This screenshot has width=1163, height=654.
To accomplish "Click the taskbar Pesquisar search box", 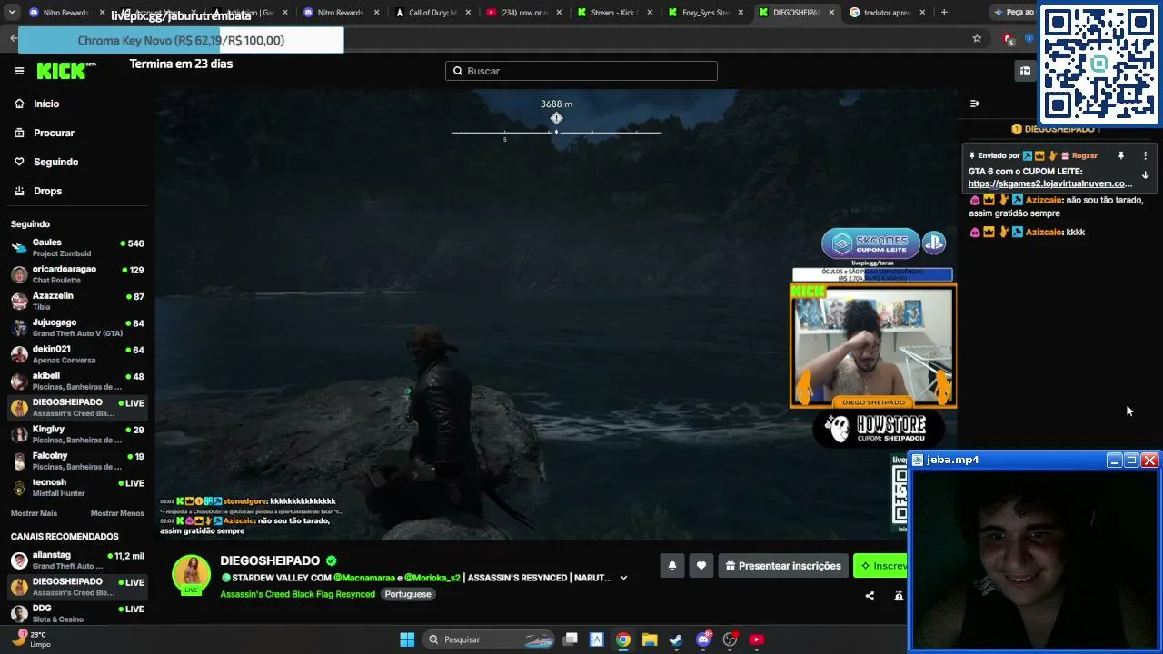I will [491, 639].
